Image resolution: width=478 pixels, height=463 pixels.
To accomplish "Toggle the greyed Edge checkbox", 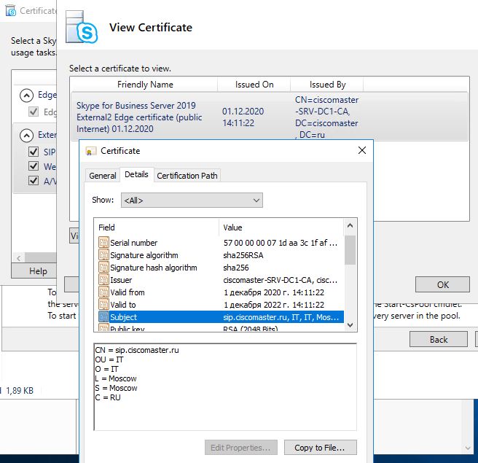I will 34,112.
